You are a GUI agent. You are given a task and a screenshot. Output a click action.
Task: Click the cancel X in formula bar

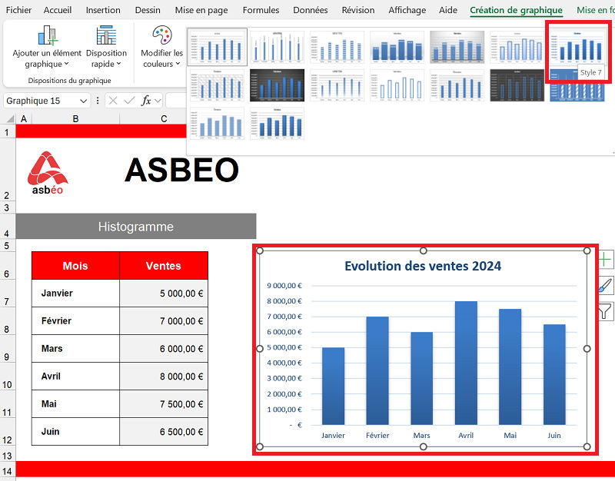113,101
